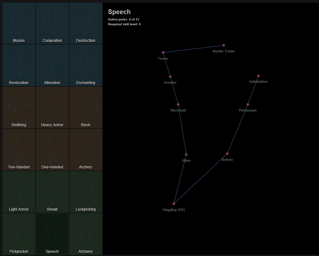This screenshot has height=256, width=319.
Task: Activate the Bribery perk node
Action: (227, 154)
